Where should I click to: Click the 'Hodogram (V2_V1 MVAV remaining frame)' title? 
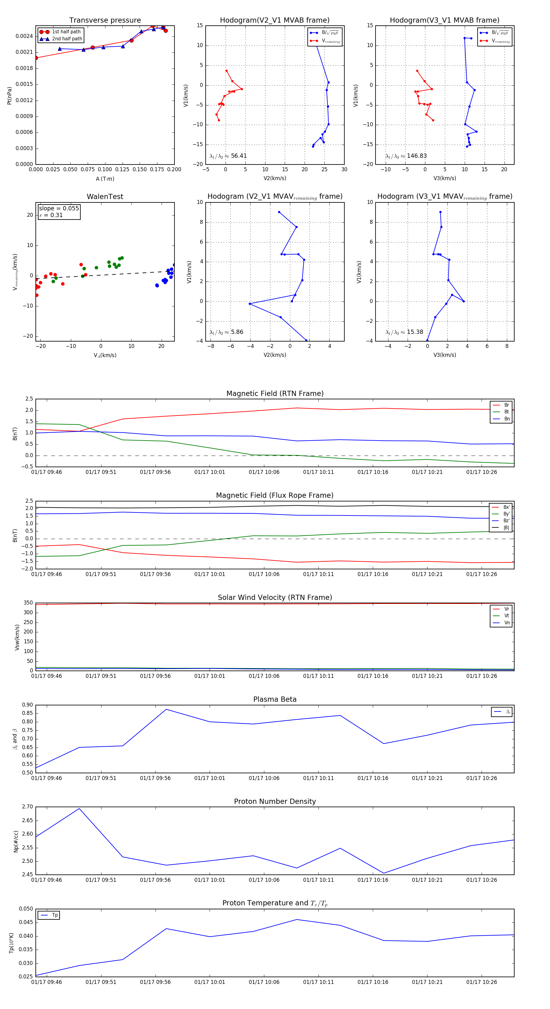(275, 197)
